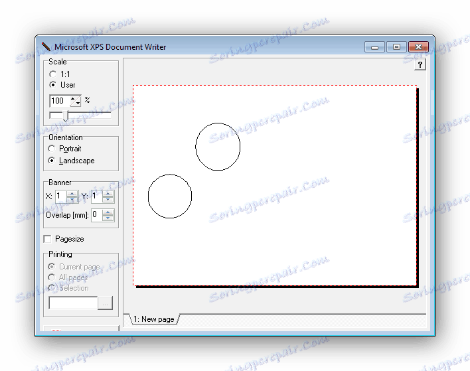This screenshot has width=470, height=371.
Task: Click the question mark help button
Action: click(x=420, y=65)
